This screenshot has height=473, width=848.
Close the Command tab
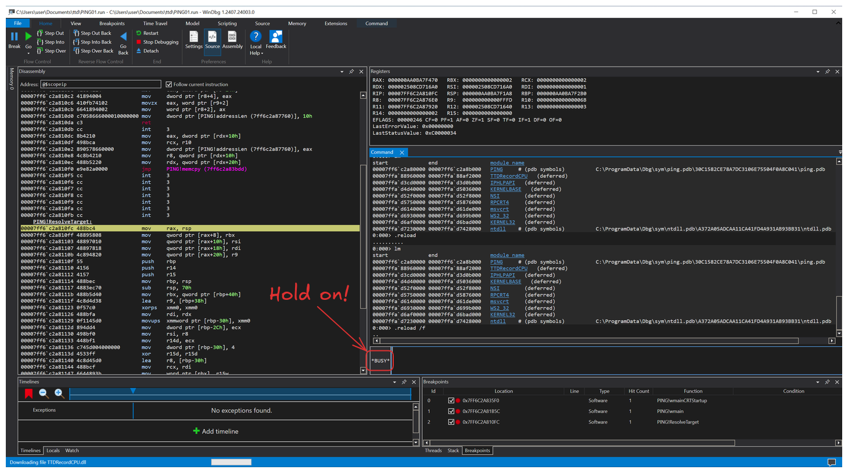[401, 152]
